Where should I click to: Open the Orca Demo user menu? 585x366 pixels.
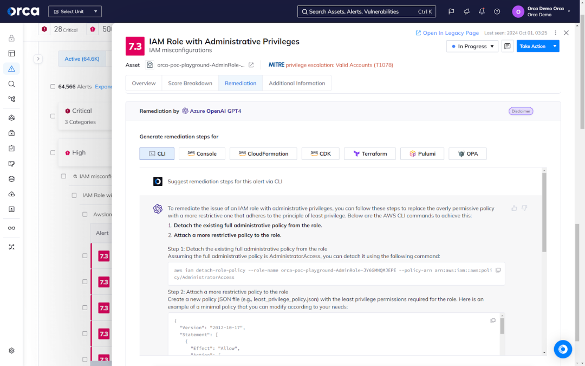(541, 11)
